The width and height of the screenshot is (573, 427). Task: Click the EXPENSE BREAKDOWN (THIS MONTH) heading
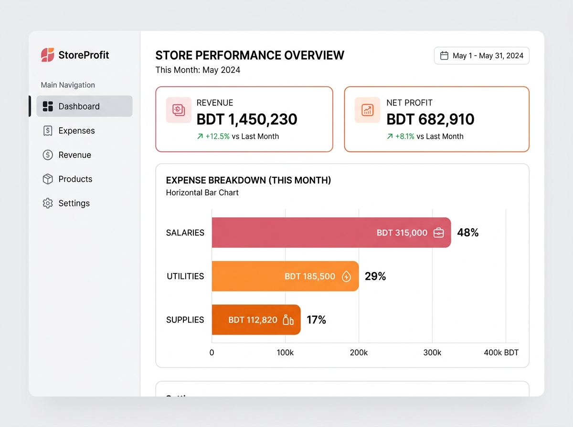point(248,180)
